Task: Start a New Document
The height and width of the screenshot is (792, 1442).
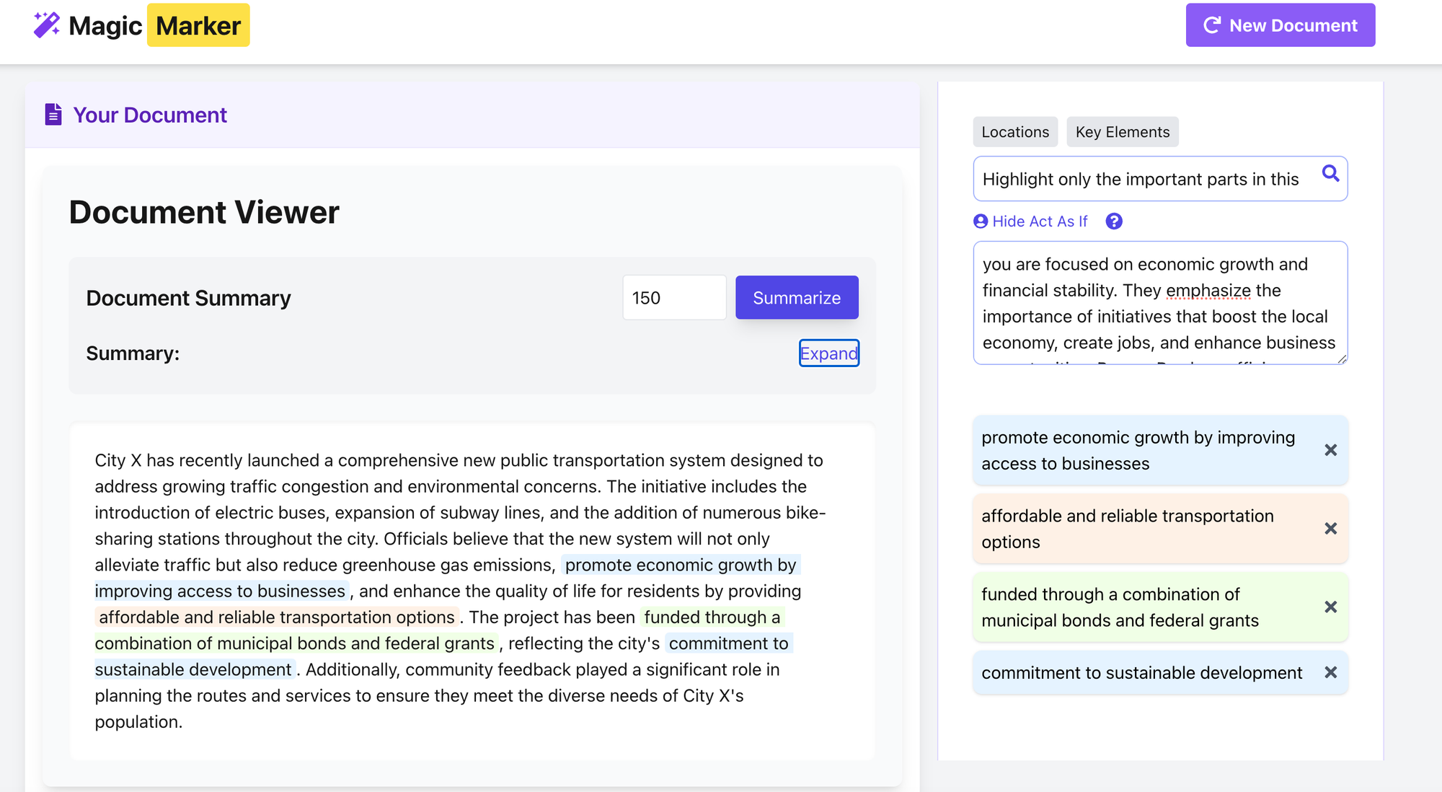Action: [x=1280, y=25]
